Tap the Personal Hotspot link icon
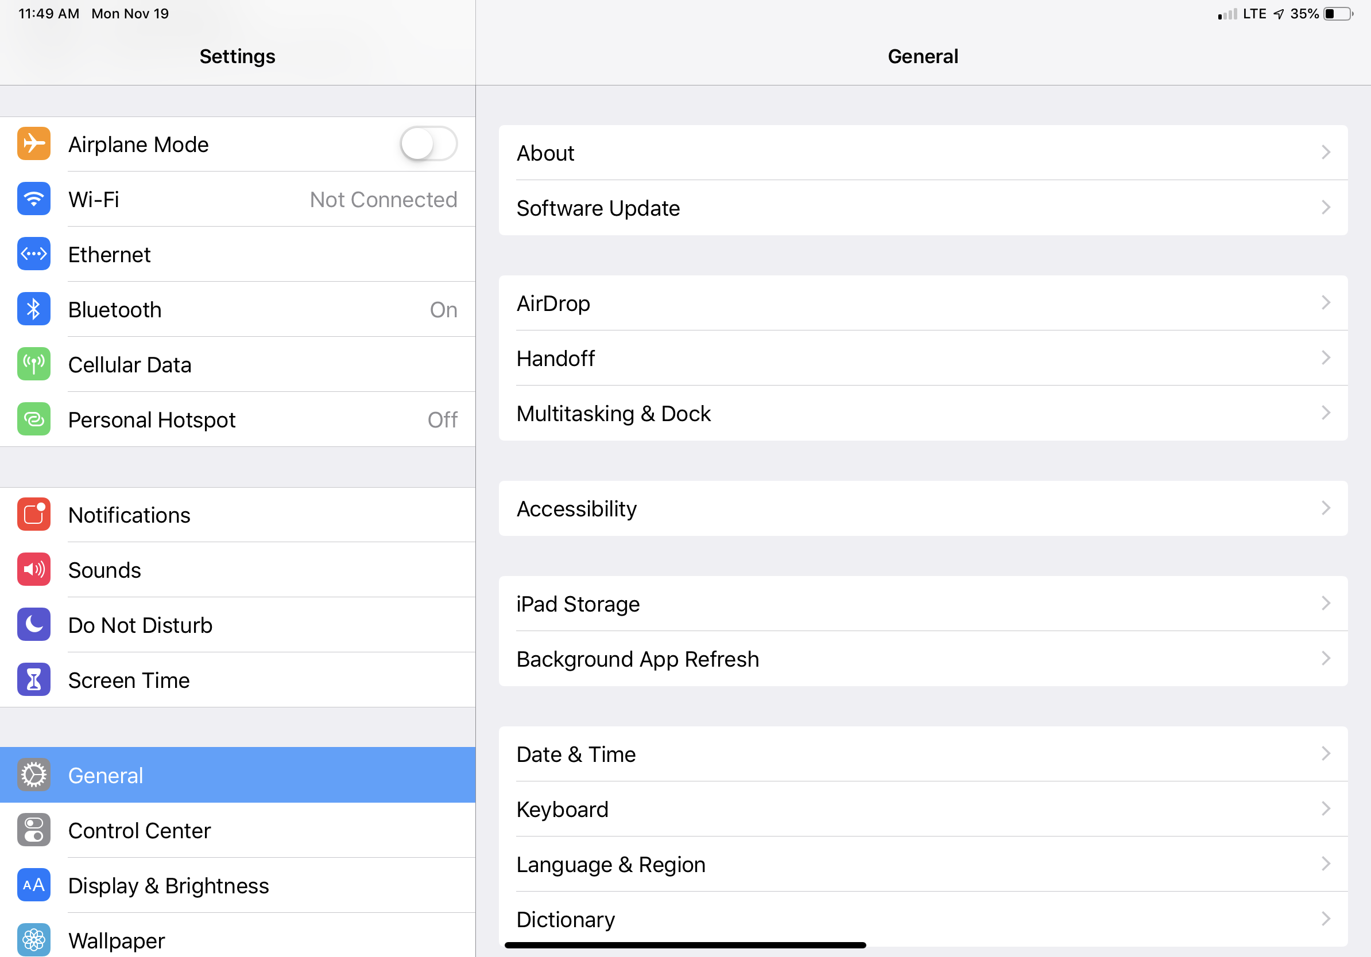1371x957 pixels. point(34,419)
